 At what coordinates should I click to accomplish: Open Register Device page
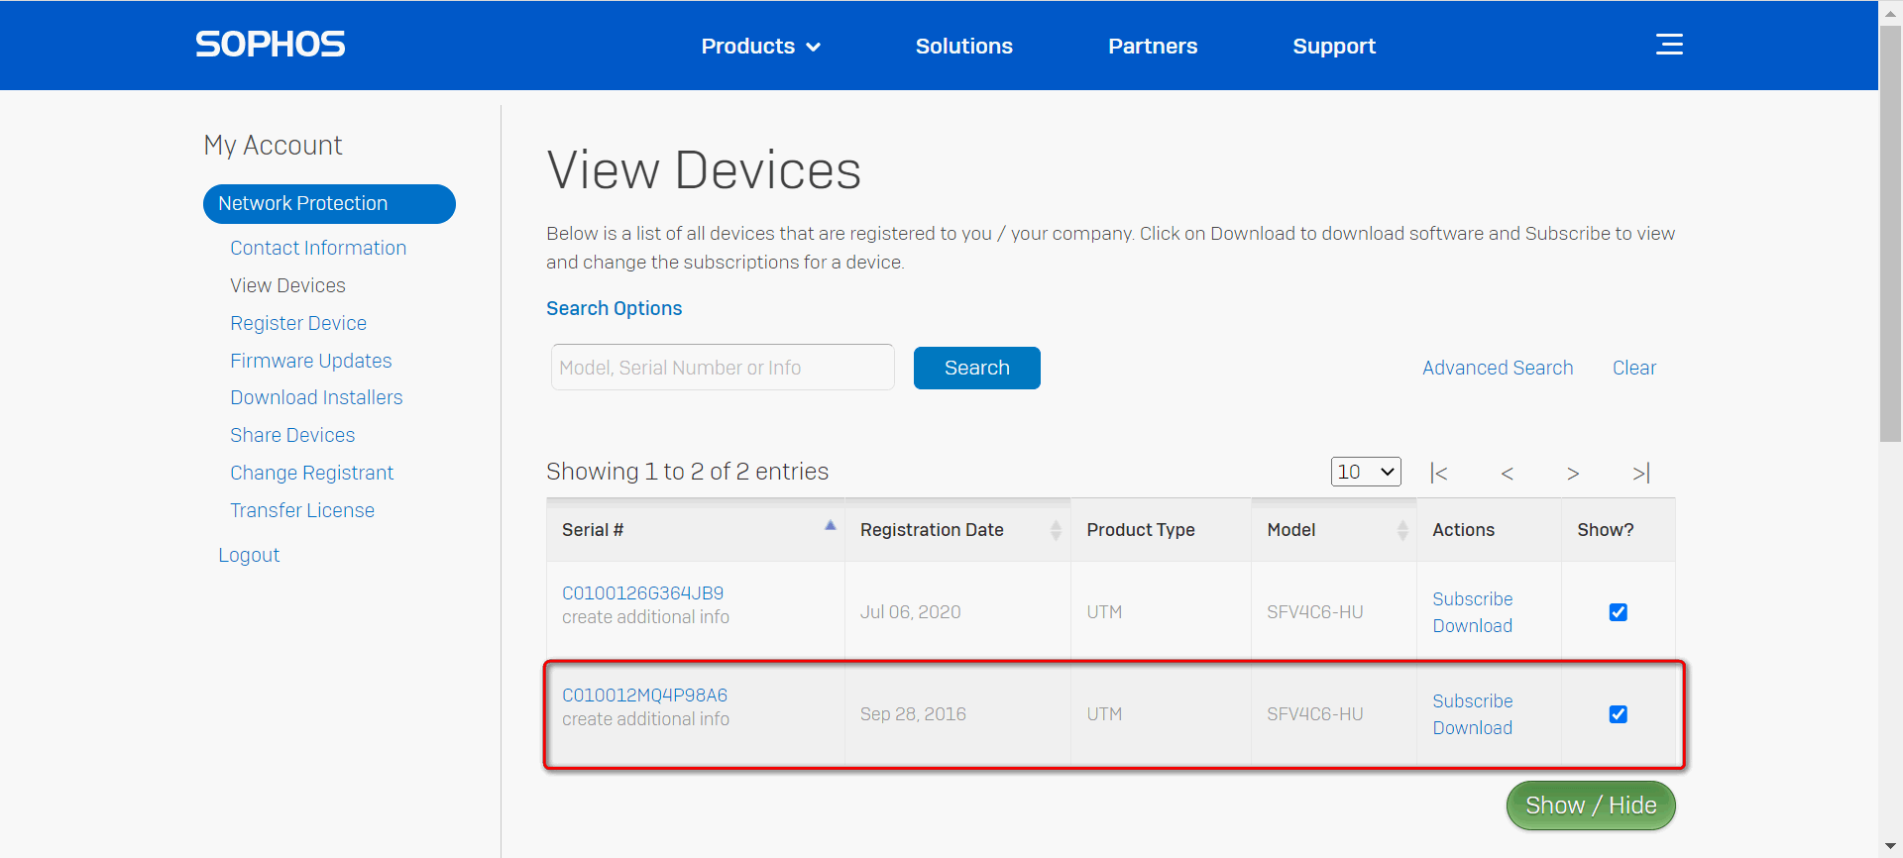coord(298,323)
